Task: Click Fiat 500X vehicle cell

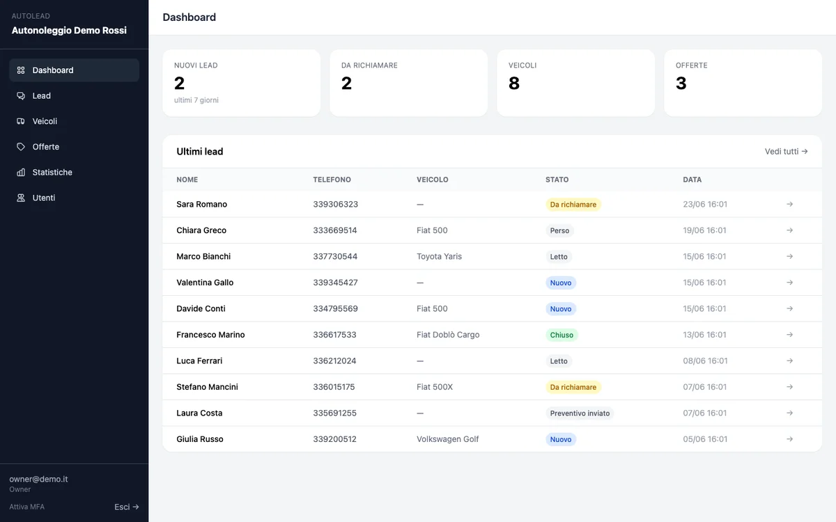Action: tap(435, 387)
